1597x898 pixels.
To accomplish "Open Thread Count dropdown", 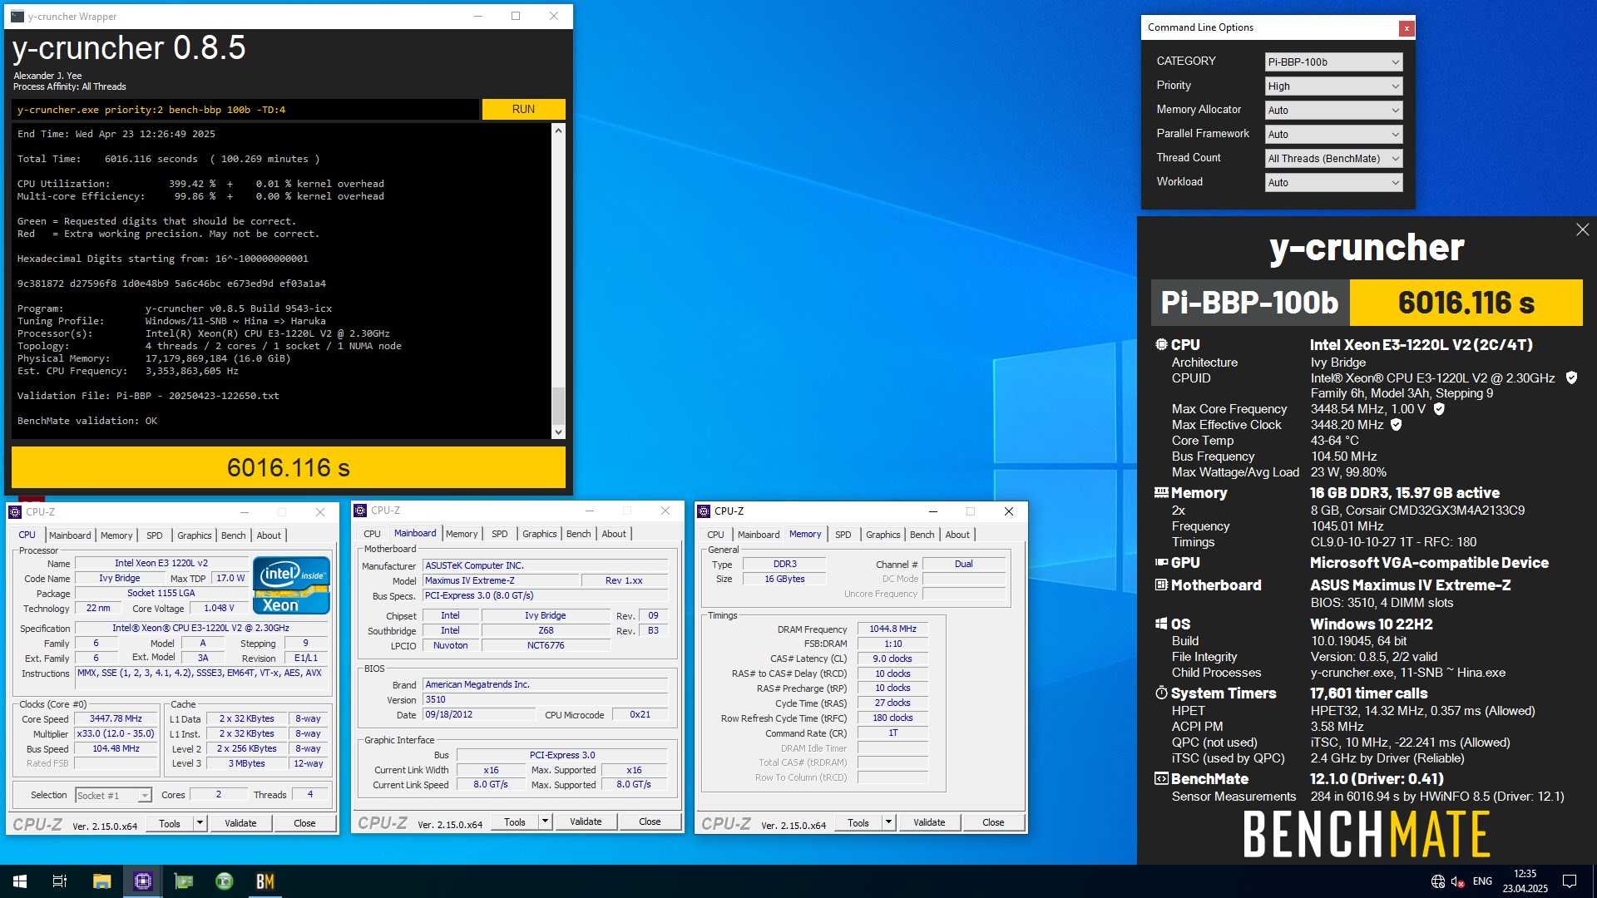I will coord(1333,159).
